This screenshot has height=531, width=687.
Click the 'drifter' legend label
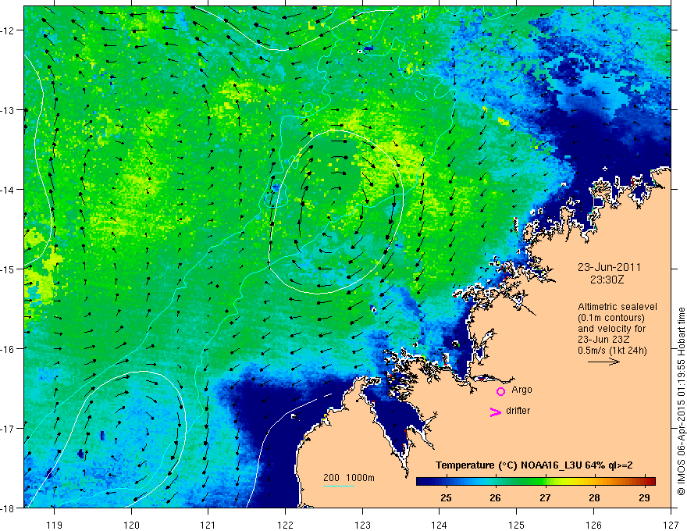coord(518,411)
